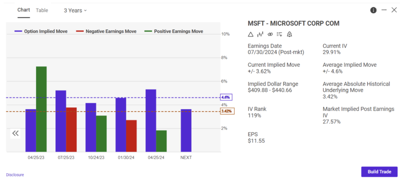The width and height of the screenshot is (403, 180).
Task: Open the Disclosure link
Action: tap(15, 175)
